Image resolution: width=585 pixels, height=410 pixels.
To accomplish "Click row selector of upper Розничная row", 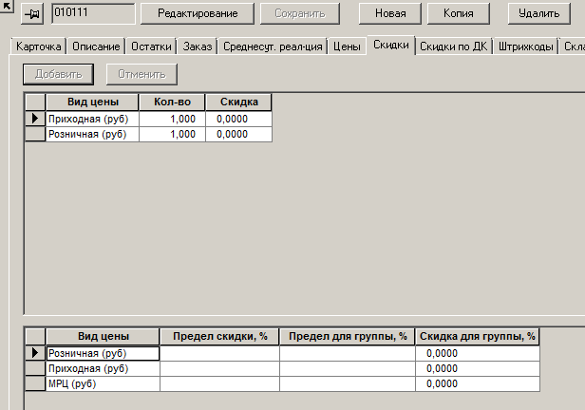I will point(35,134).
